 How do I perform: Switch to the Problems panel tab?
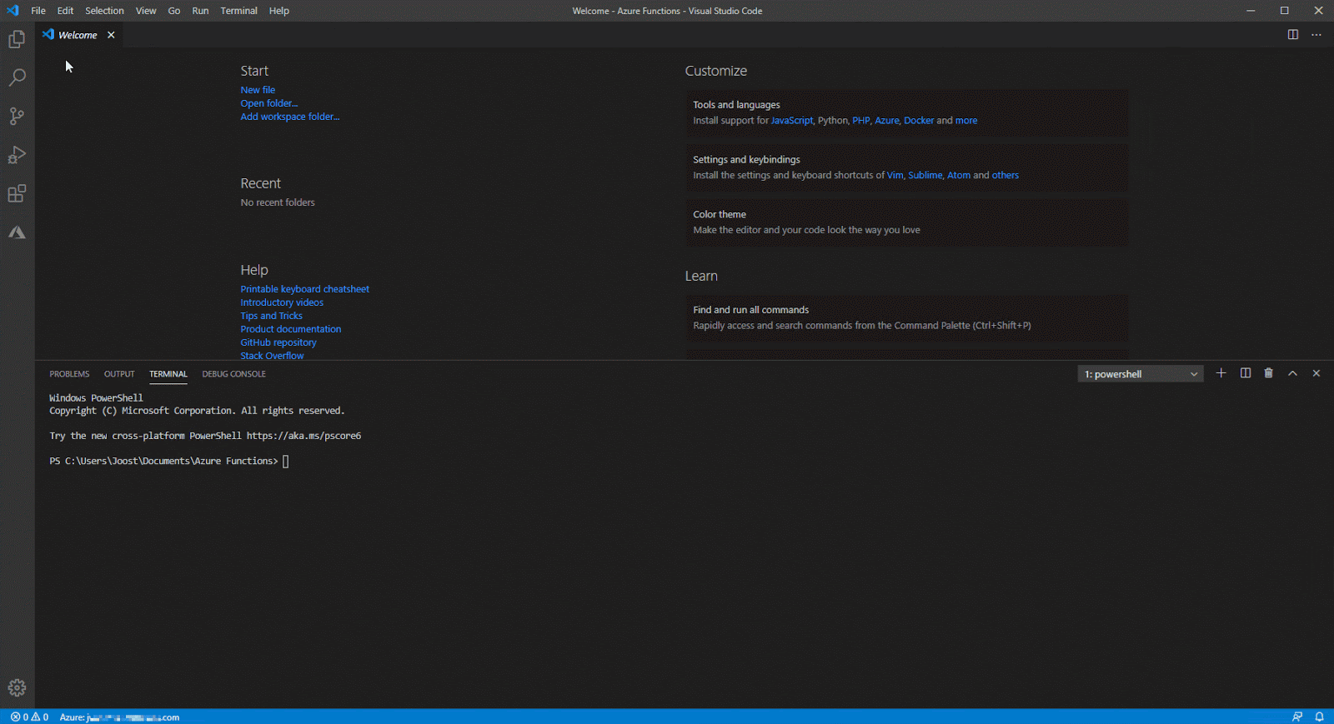pos(69,374)
